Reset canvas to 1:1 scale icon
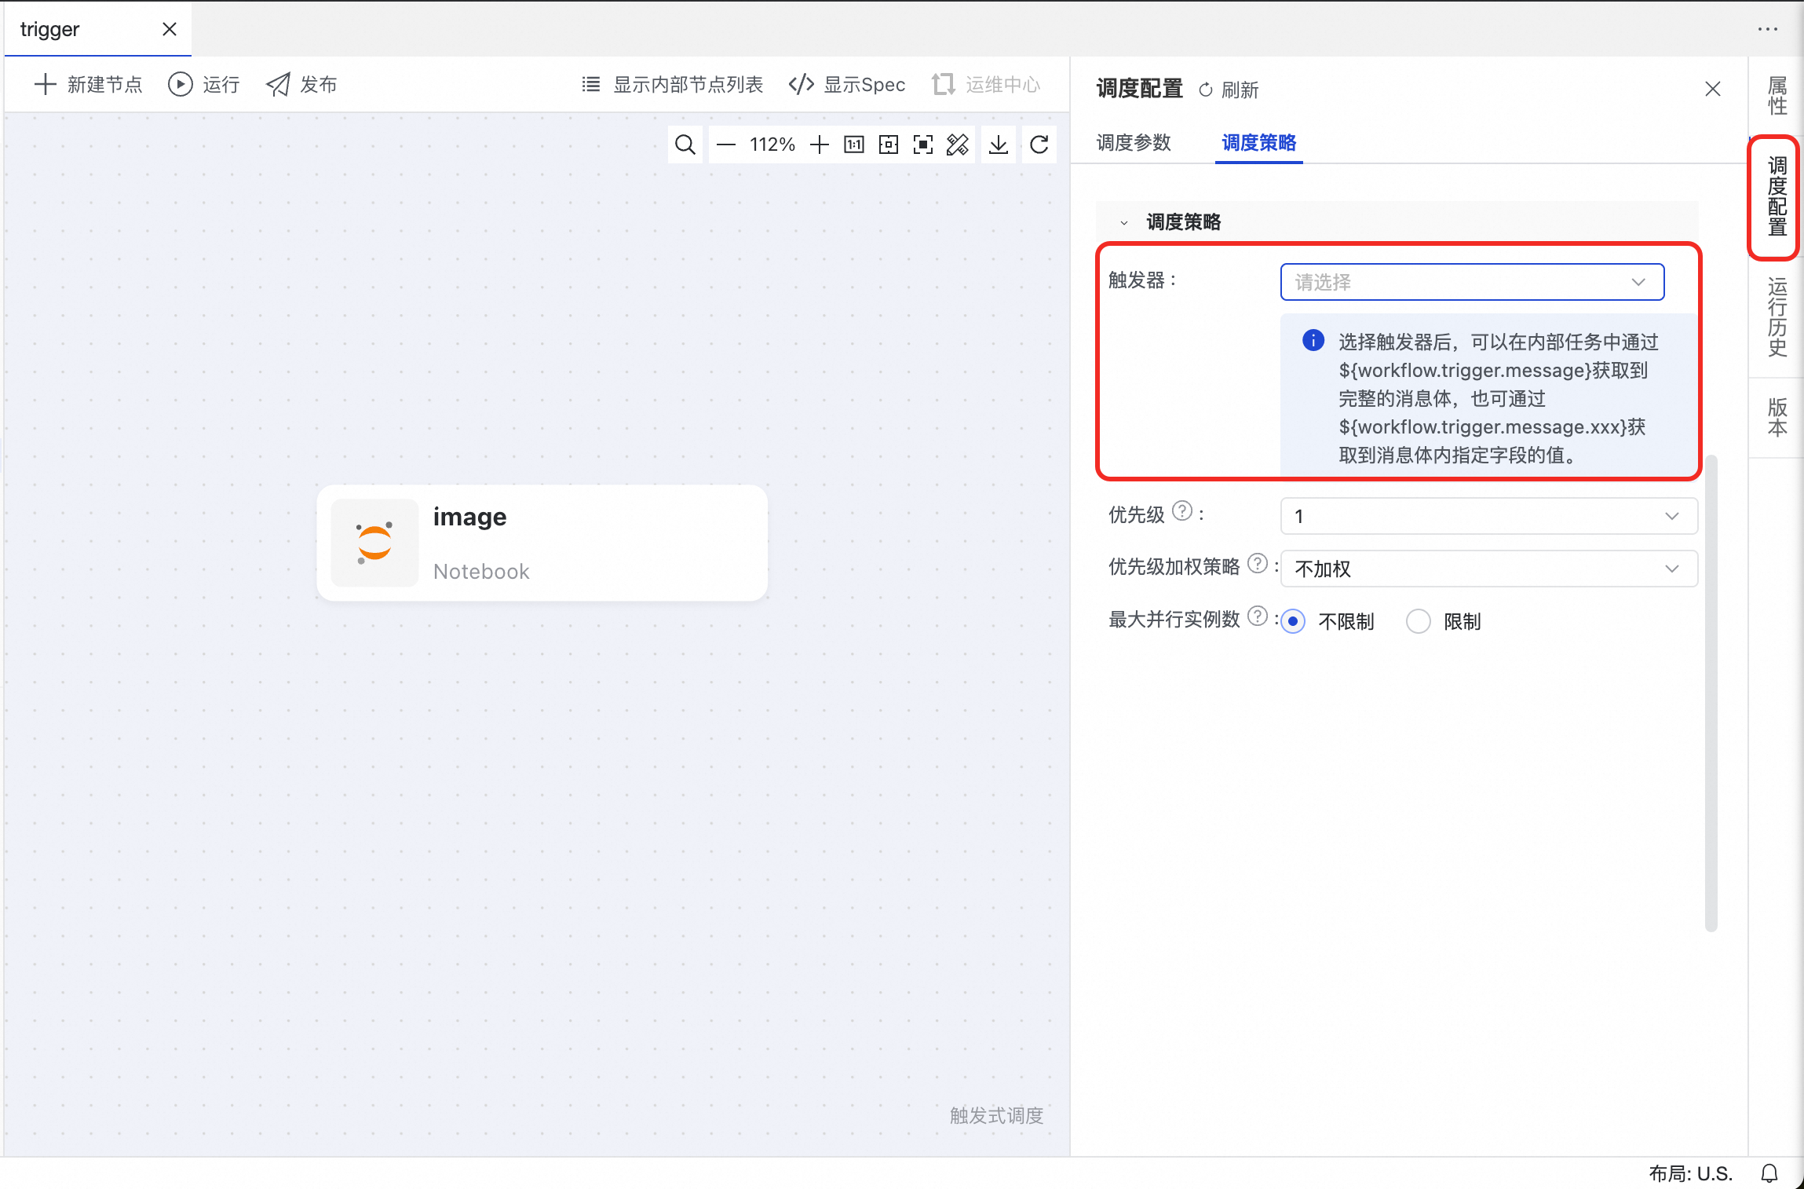1804x1189 pixels. pos(853,145)
